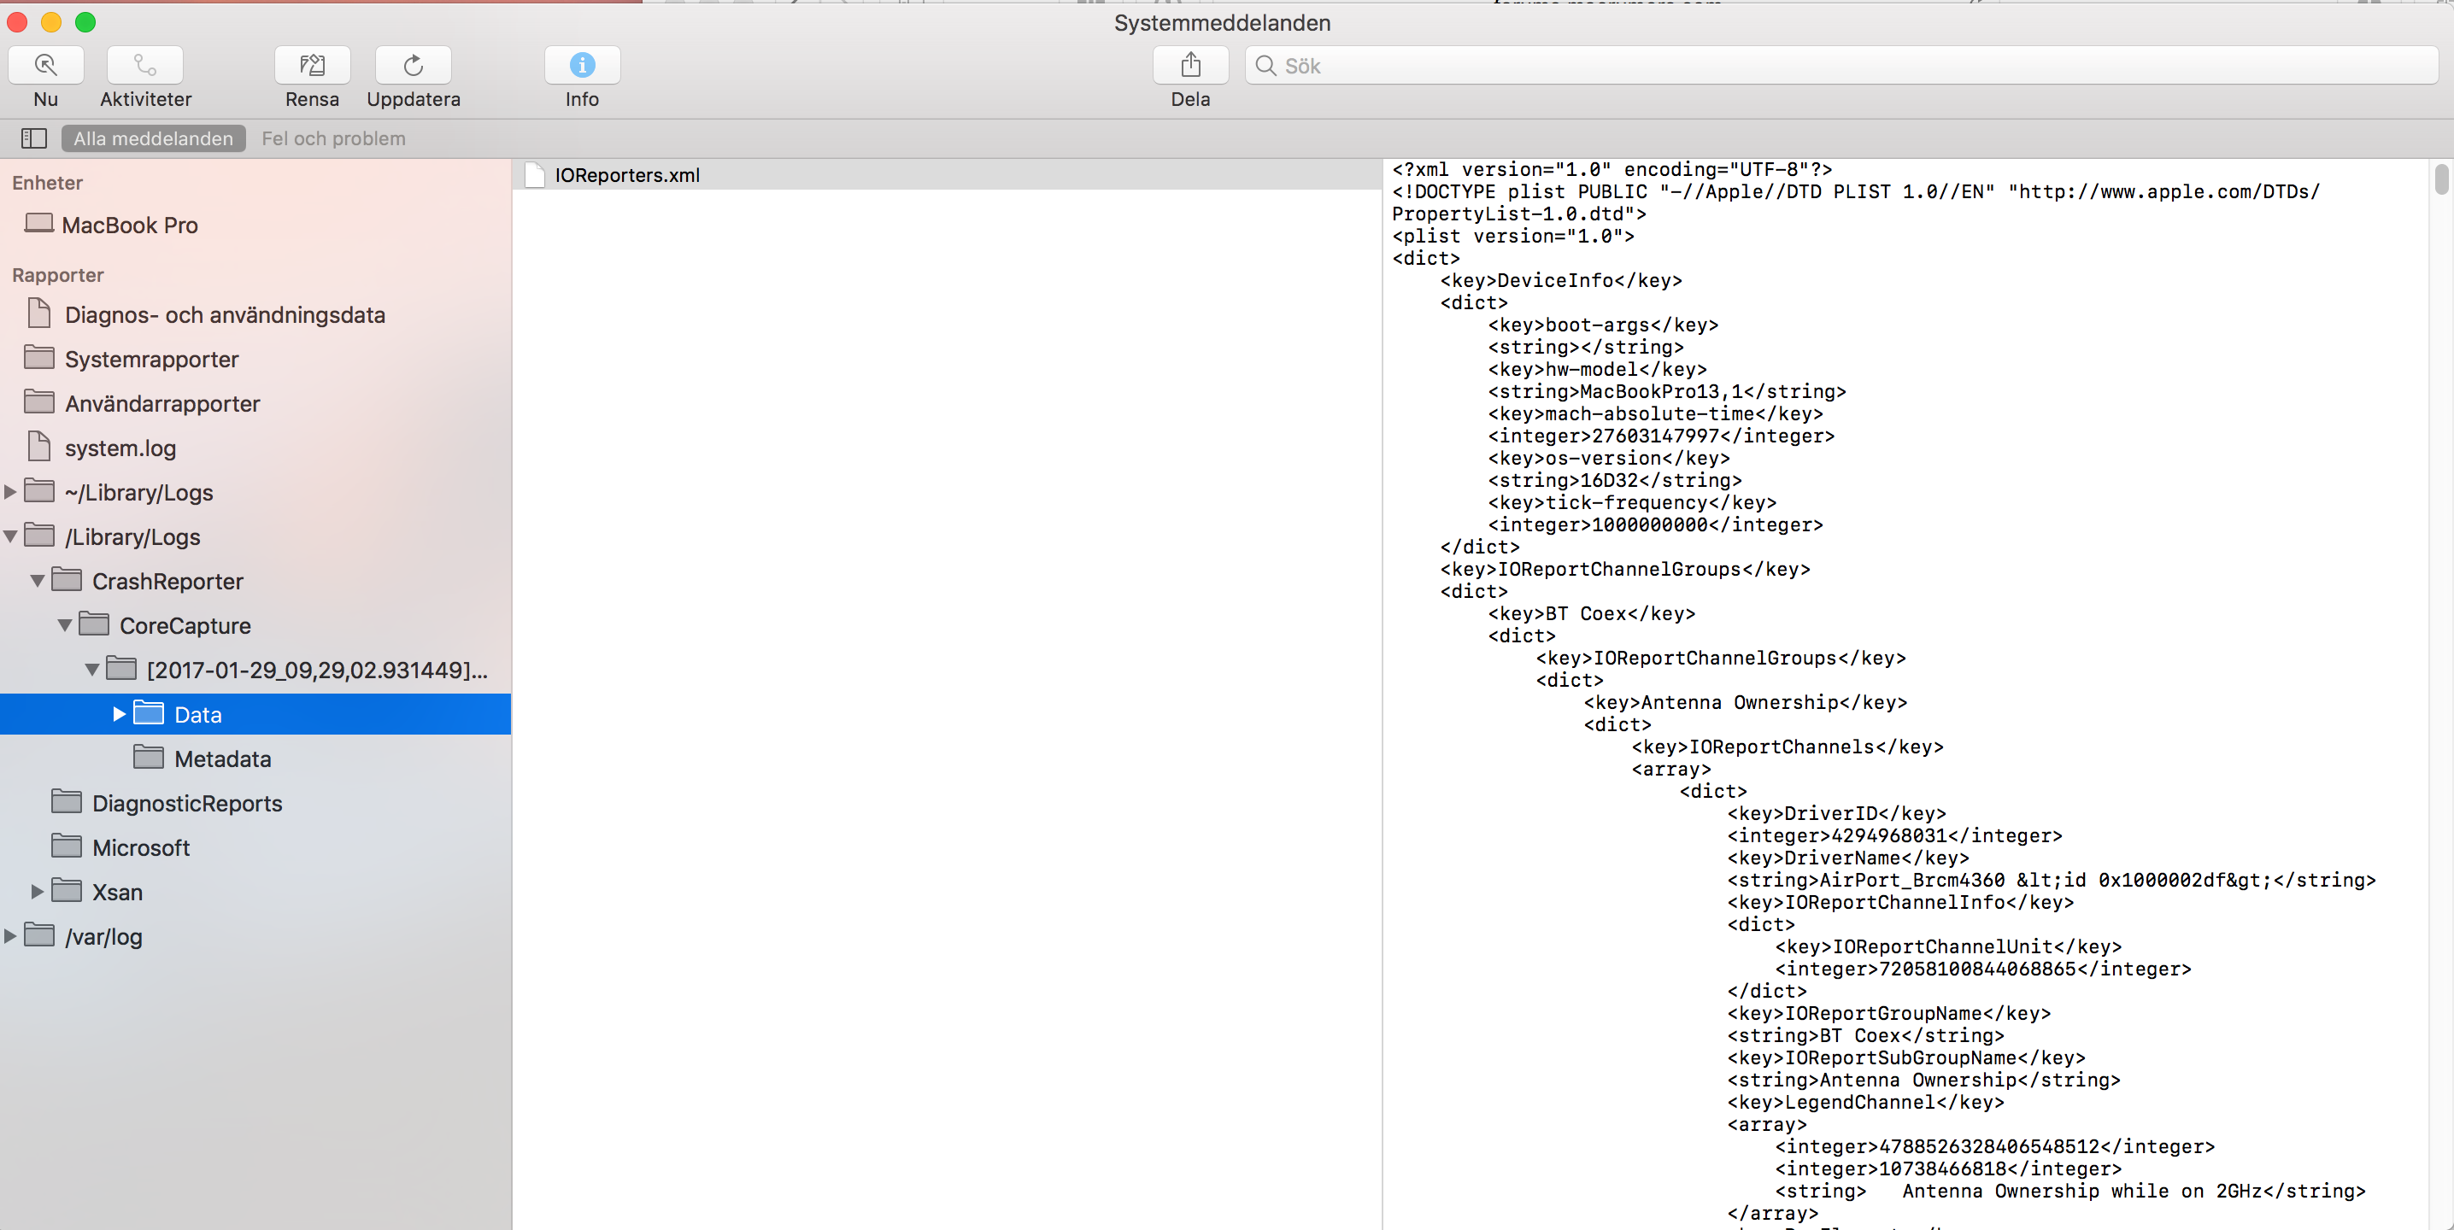Click the Aktiviteter toolbar icon
Screen dimensions: 2454x1230
pos(144,65)
